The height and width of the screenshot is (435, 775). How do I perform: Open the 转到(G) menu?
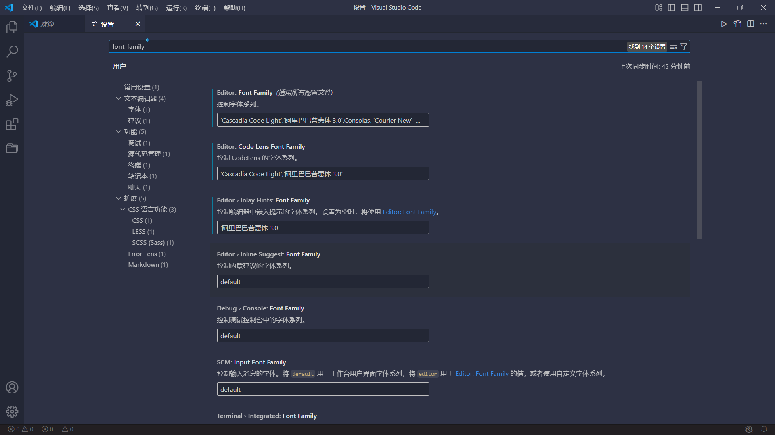pyautogui.click(x=147, y=8)
